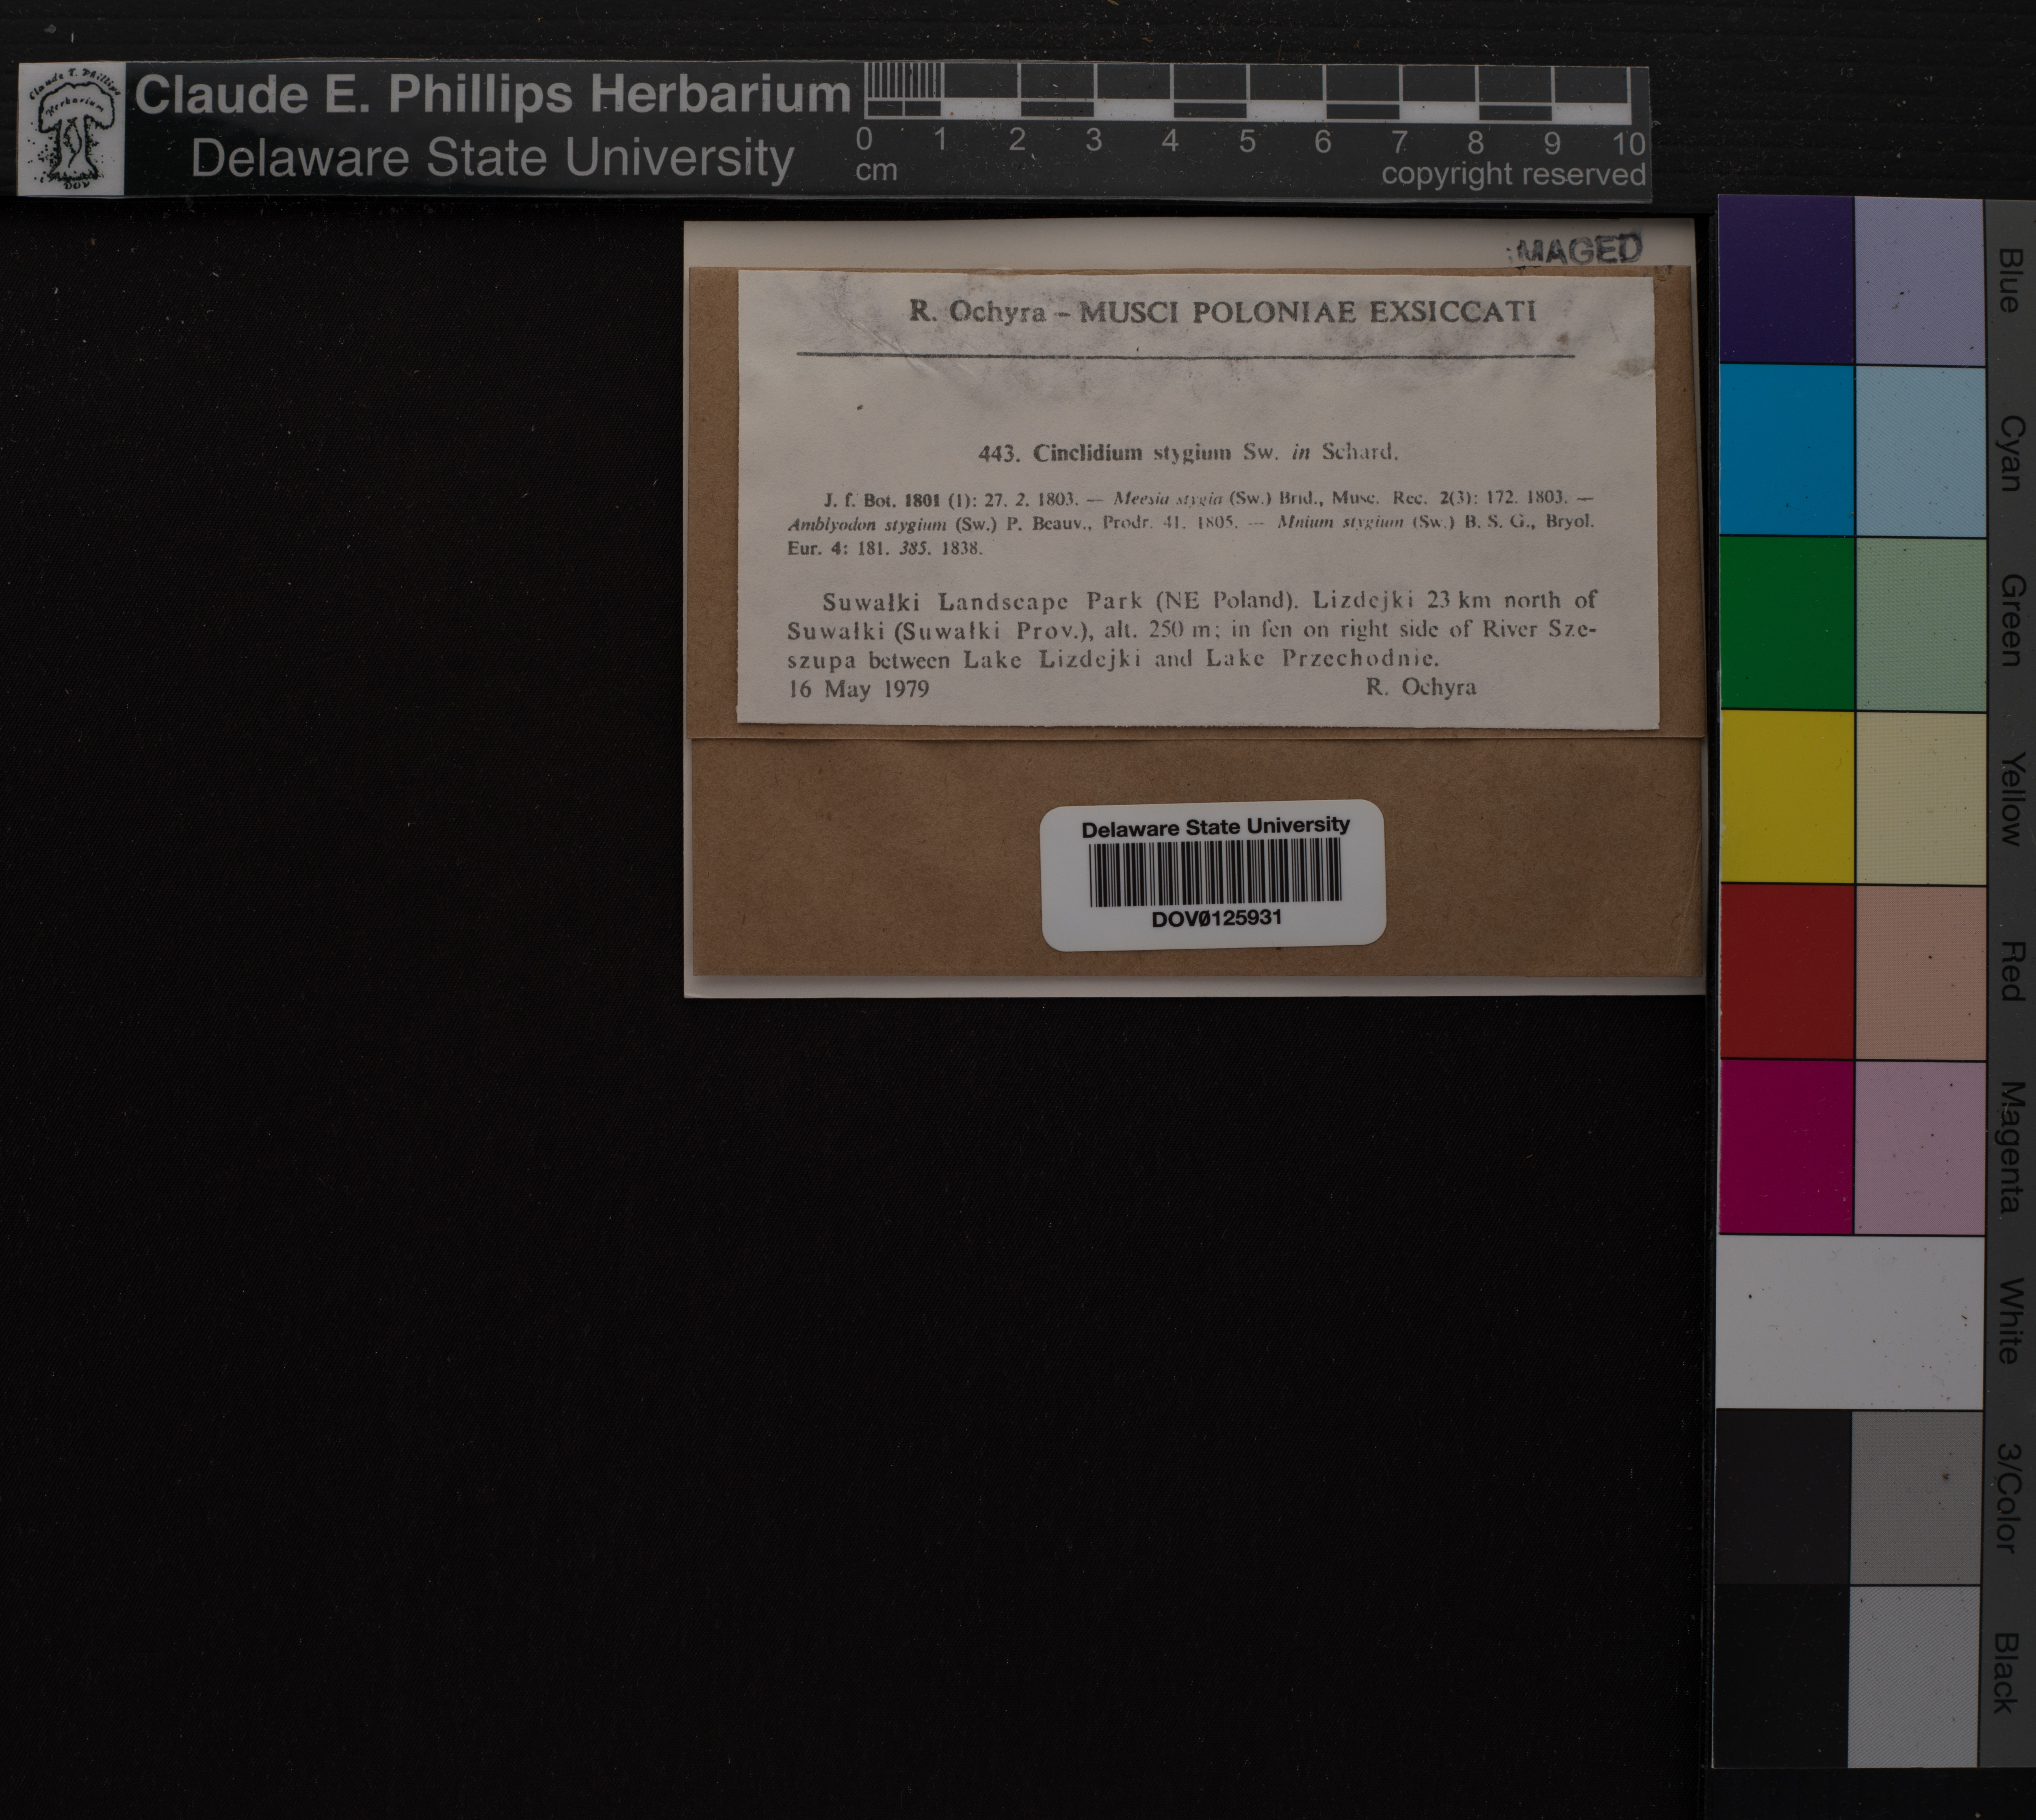The height and width of the screenshot is (1820, 2036).
Task: Click the white color swatch
Action: pos(1850,1322)
